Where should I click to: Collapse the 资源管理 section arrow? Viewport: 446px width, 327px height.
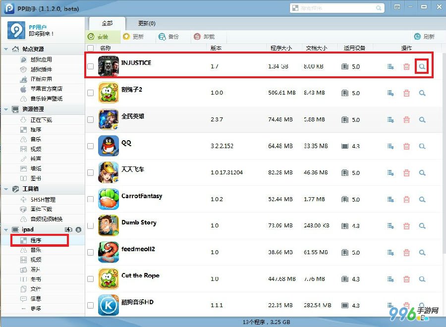[6, 109]
